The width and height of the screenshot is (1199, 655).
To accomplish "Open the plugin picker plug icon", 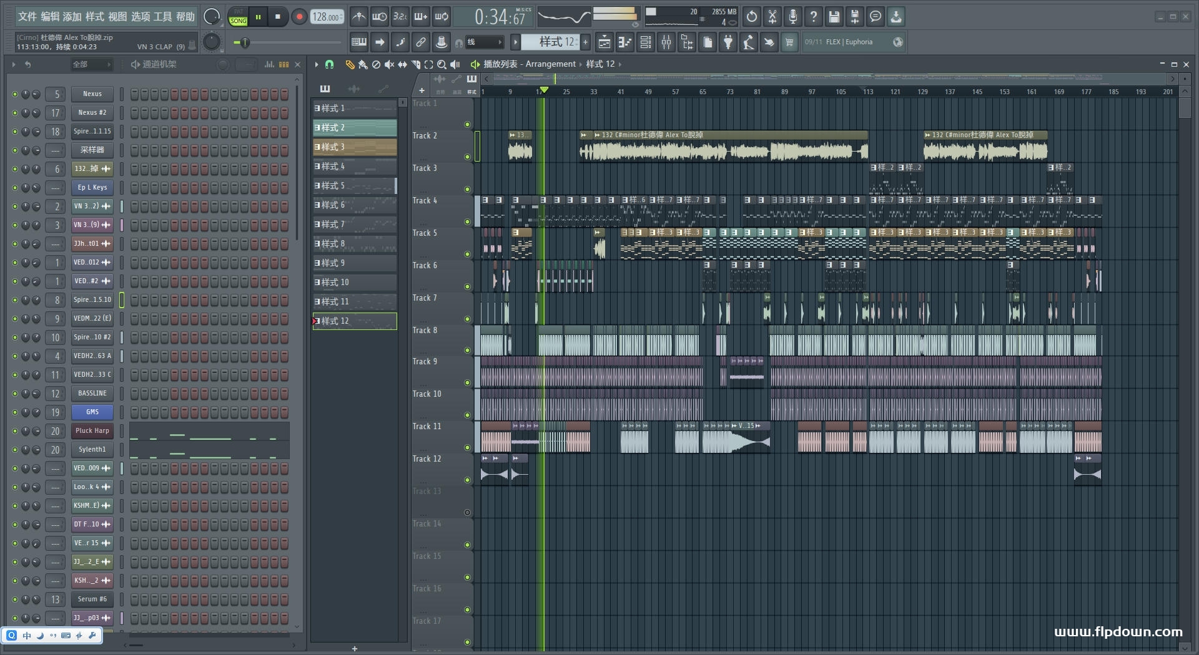I will [728, 42].
